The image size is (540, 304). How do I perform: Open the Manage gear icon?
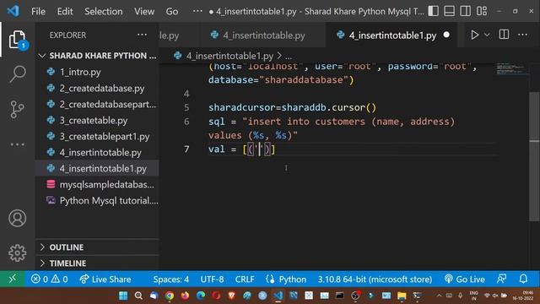pos(17,253)
